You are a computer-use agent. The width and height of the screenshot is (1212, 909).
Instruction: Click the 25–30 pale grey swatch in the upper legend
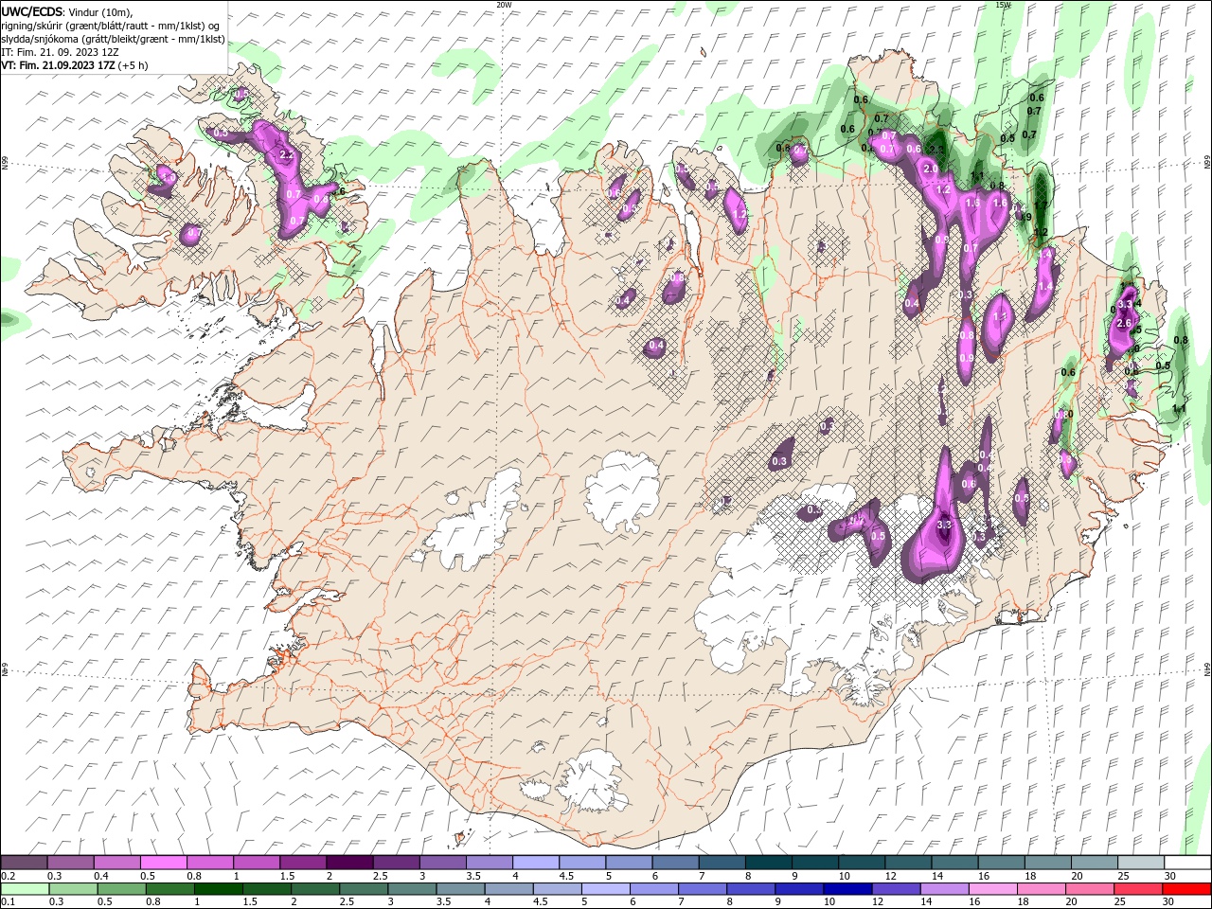[x=1141, y=863]
